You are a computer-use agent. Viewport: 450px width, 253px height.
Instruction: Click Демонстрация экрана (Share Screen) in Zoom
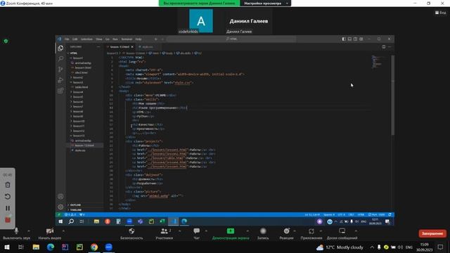[231, 234]
